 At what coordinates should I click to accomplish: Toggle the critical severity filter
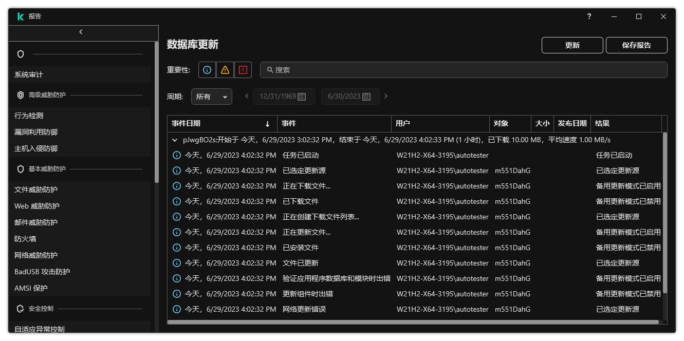[x=243, y=69]
